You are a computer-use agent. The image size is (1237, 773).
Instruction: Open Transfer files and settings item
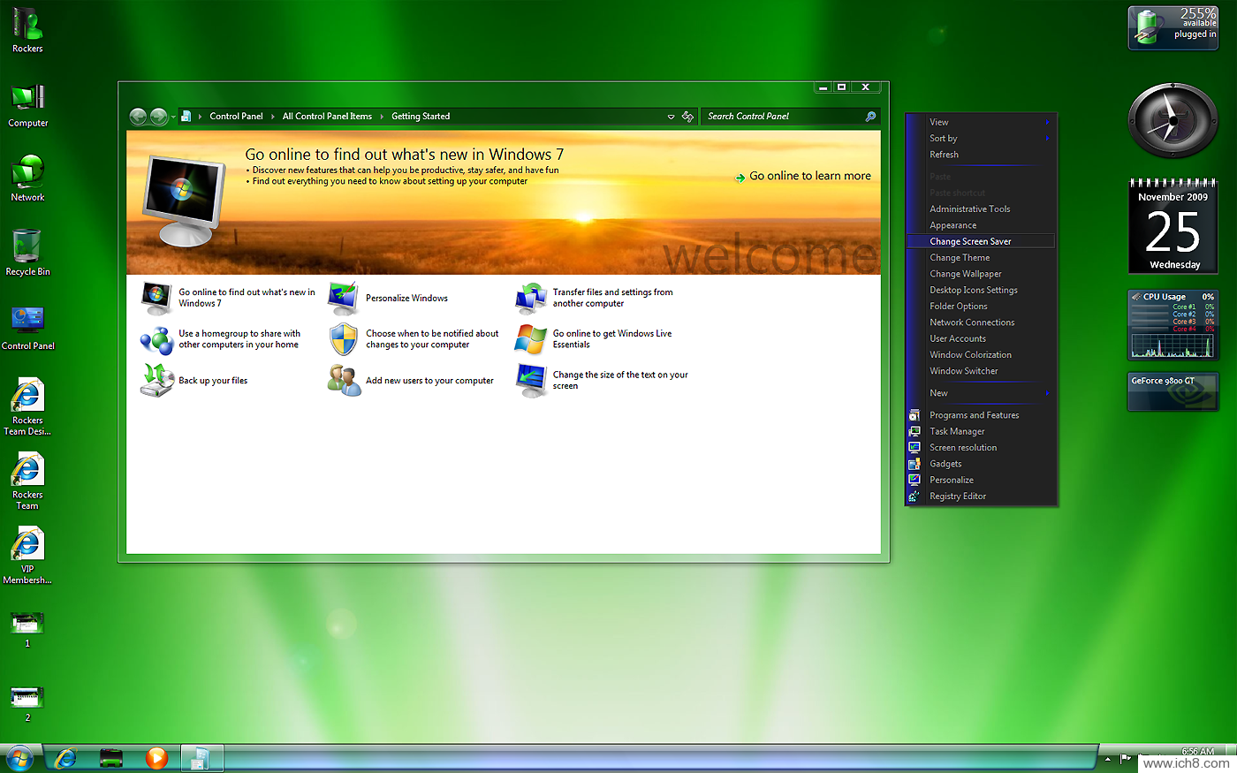(595, 298)
